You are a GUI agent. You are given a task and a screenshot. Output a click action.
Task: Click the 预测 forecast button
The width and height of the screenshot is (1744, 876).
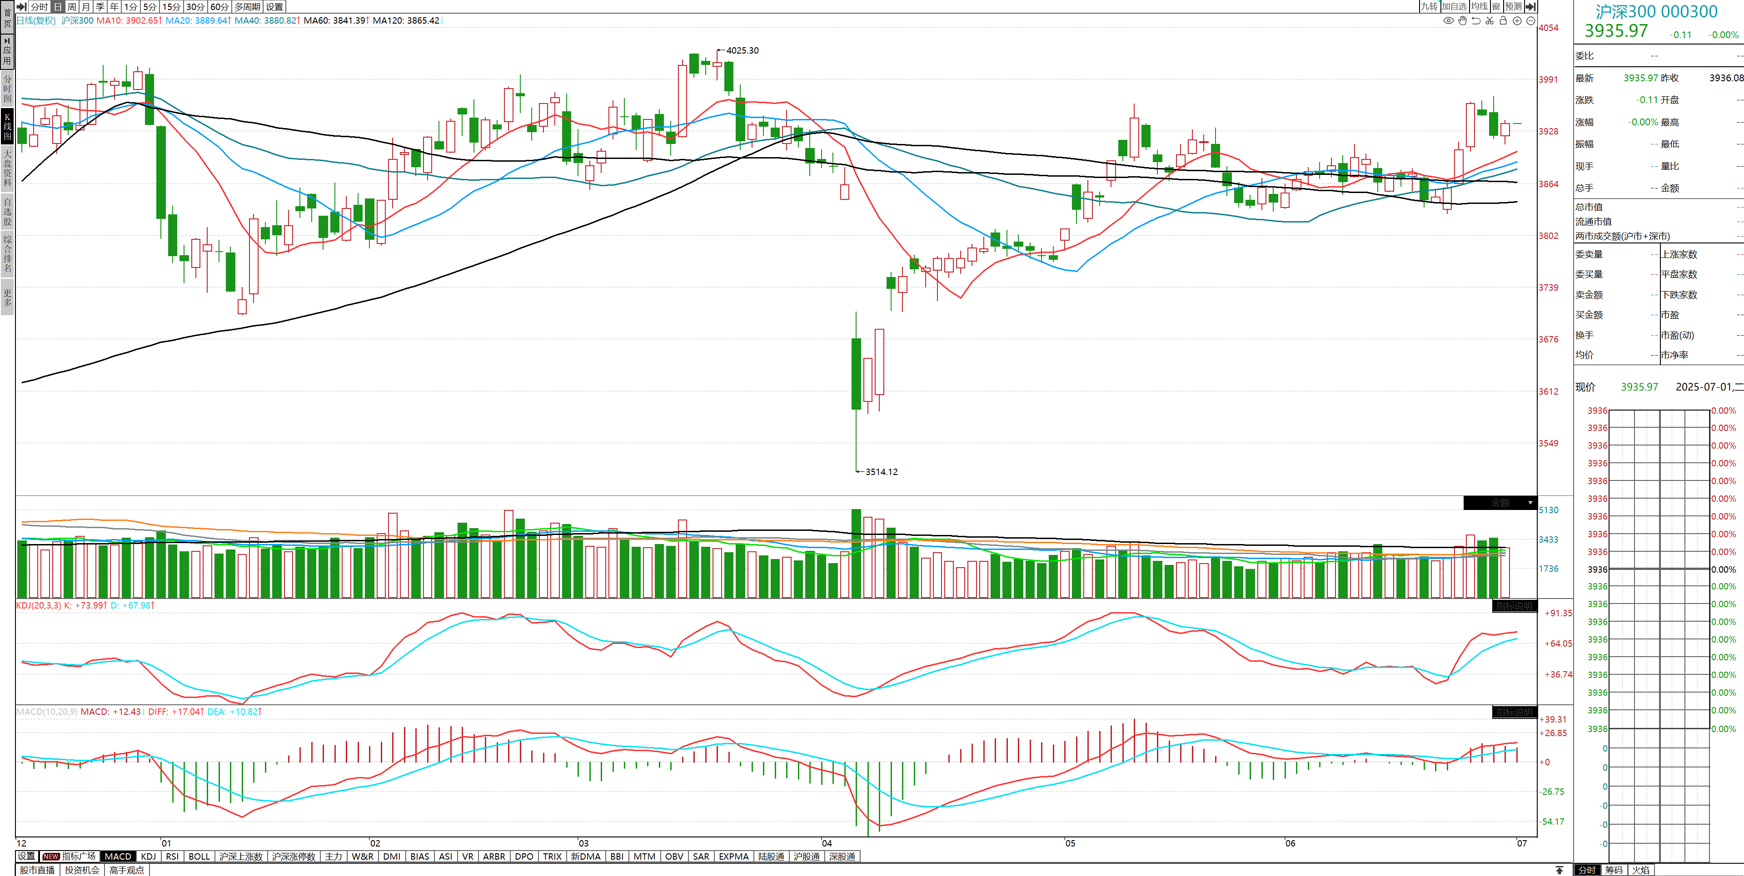click(1513, 7)
